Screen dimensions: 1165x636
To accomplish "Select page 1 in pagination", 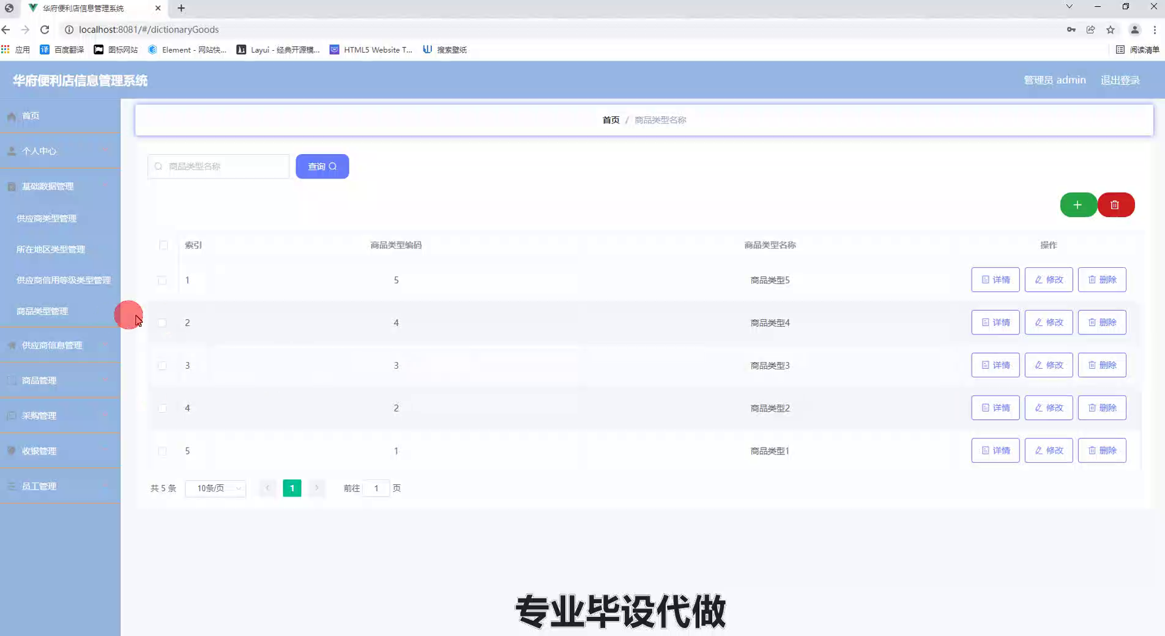I will tap(292, 488).
